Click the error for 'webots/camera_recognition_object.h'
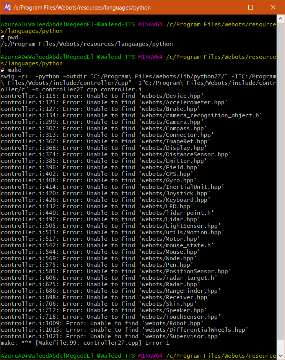This screenshot has height=360, width=285. tap(132, 115)
